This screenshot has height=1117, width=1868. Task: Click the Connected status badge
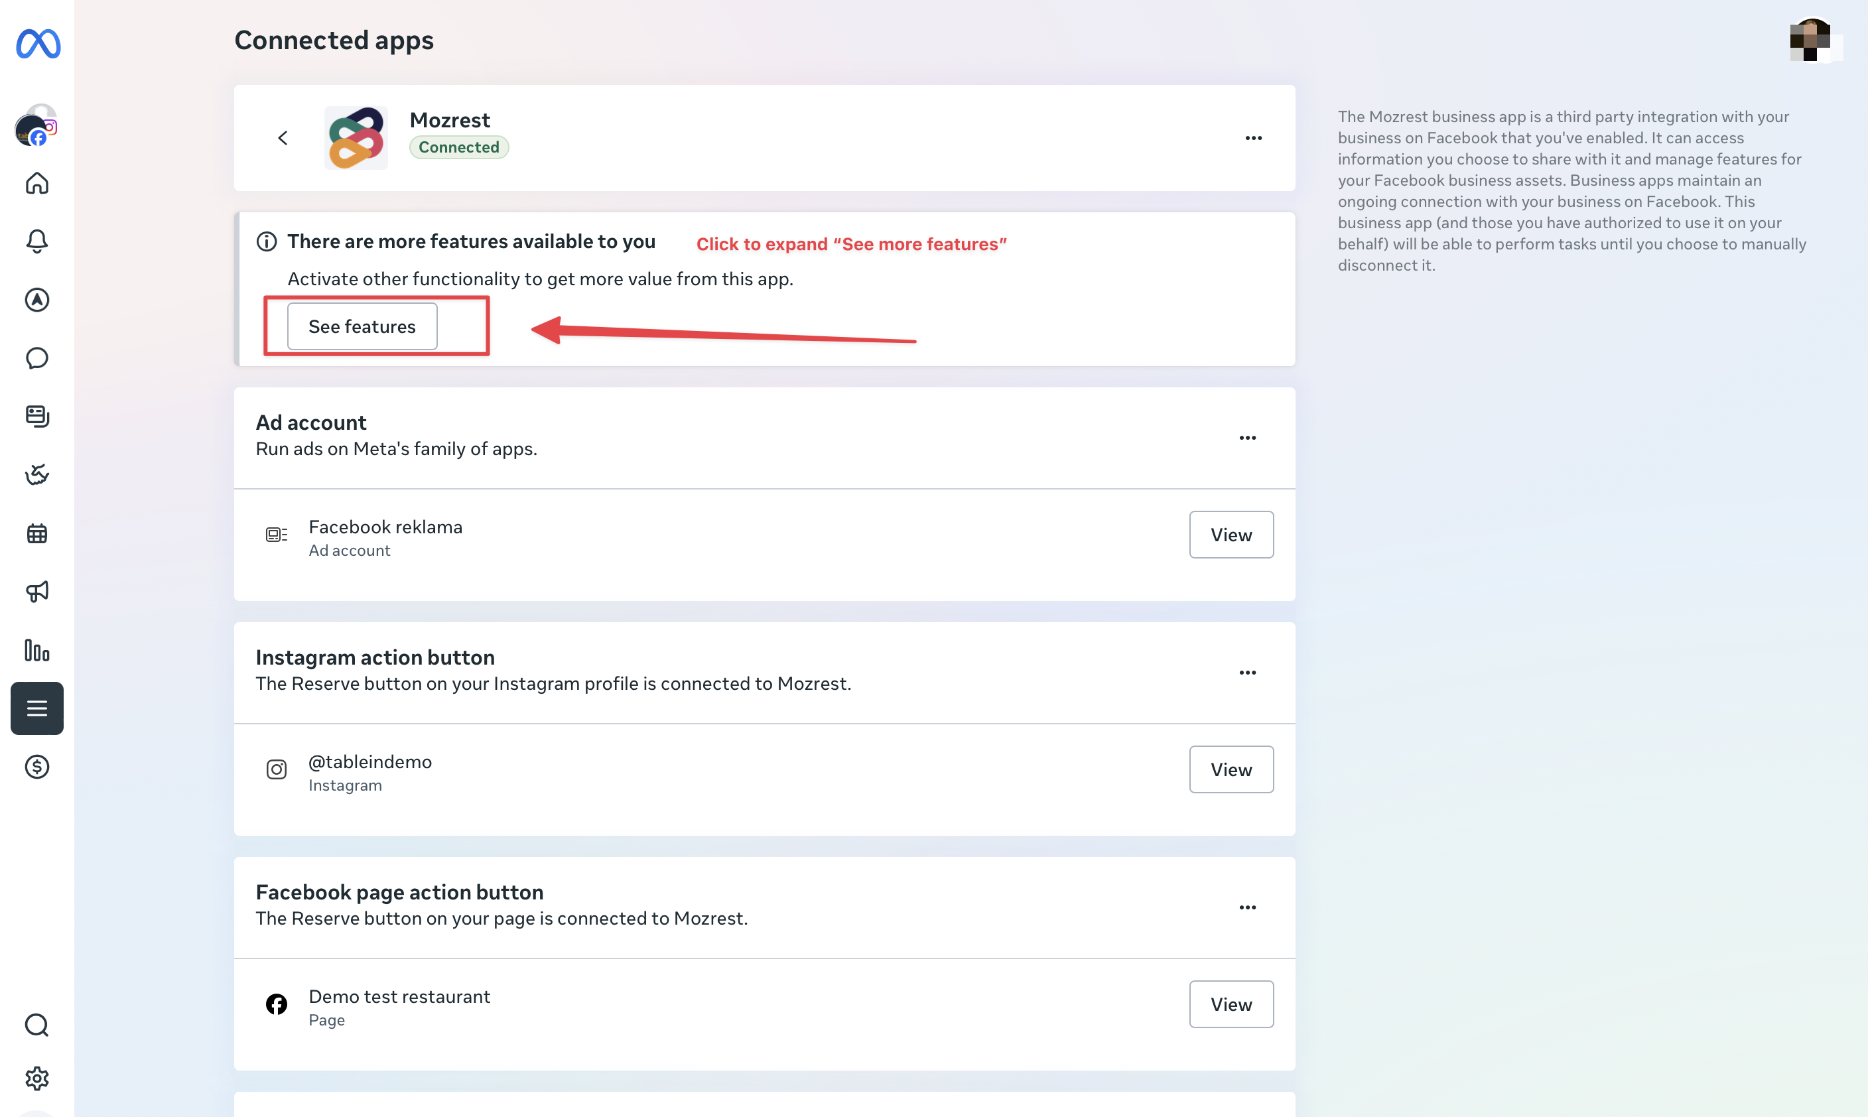tap(459, 147)
